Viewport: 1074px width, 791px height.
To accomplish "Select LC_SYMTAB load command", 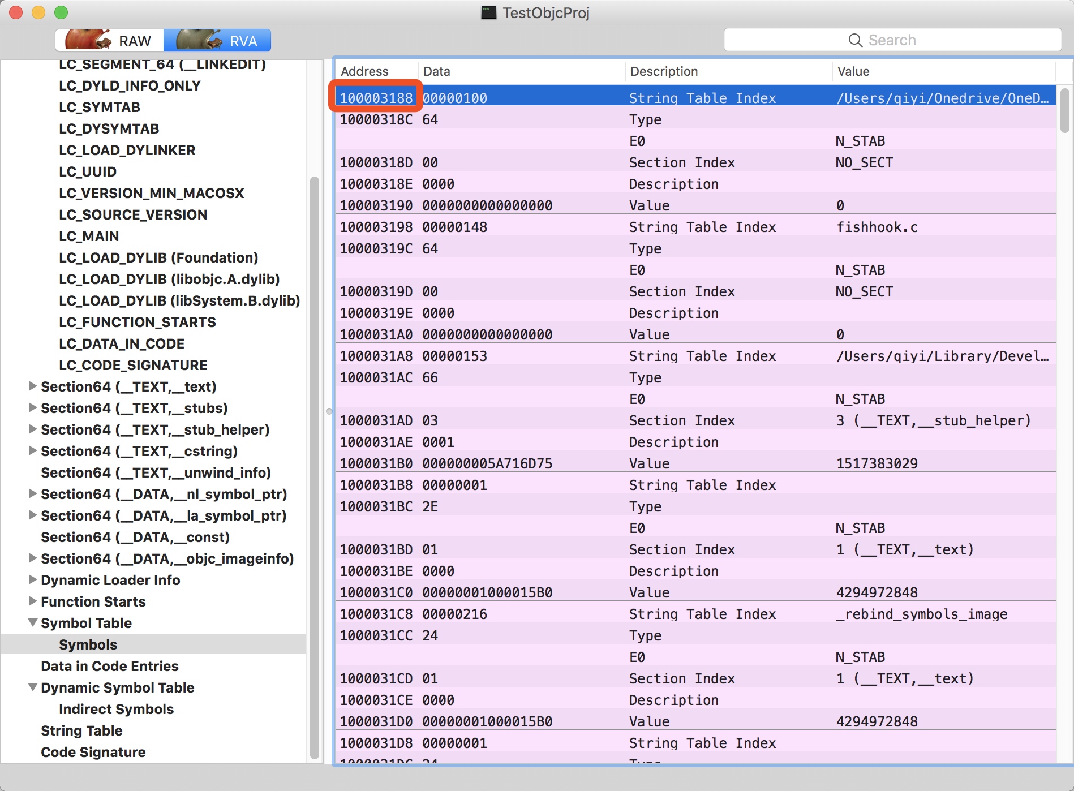I will [x=100, y=107].
